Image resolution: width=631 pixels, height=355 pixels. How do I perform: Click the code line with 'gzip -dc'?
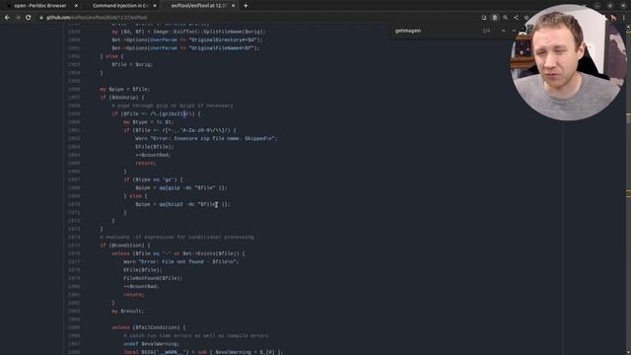[x=181, y=188]
